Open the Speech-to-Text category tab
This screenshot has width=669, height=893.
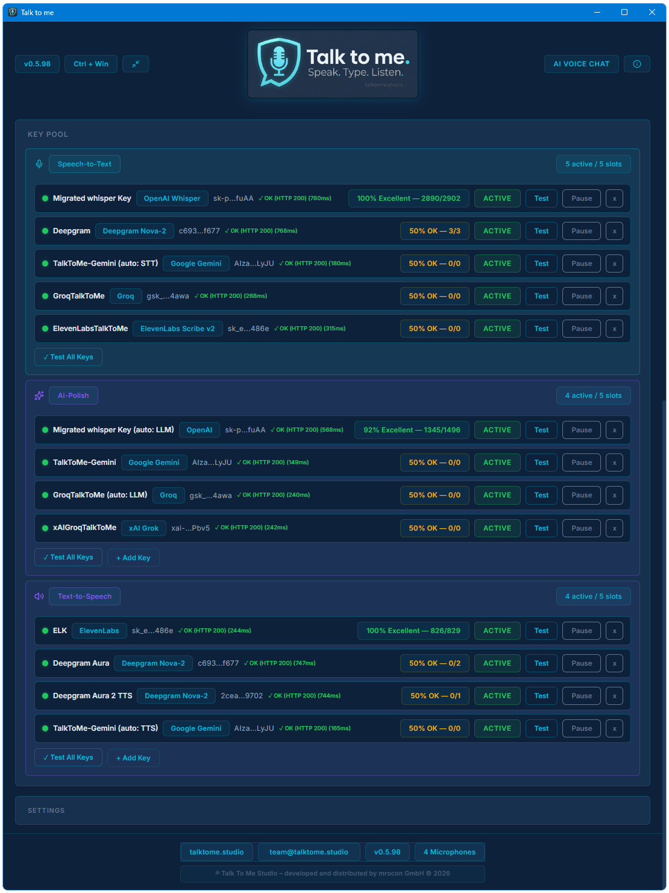click(84, 164)
